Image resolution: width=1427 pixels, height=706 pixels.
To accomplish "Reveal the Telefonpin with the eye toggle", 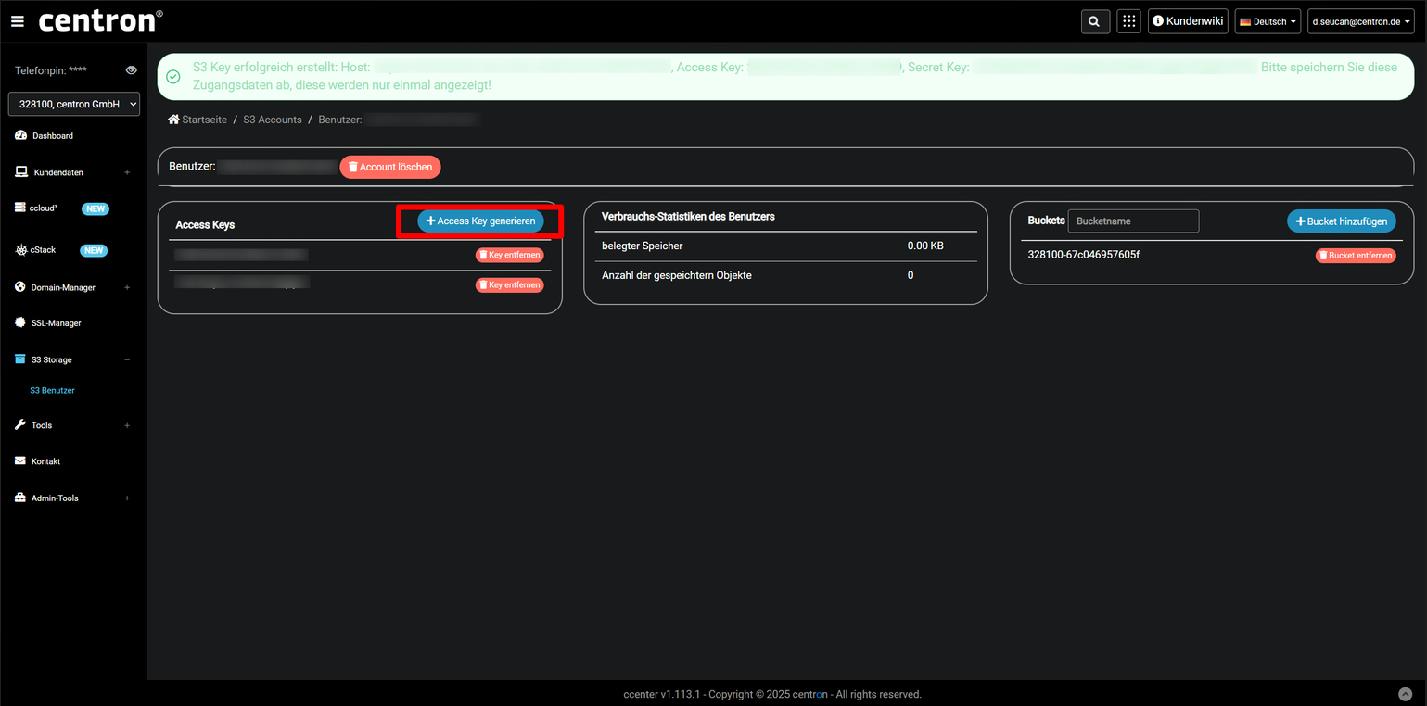I will coord(131,69).
